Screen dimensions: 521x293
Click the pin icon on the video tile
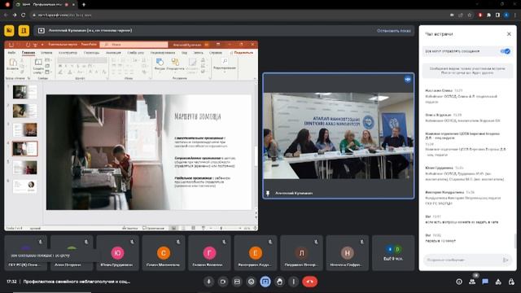268,193
